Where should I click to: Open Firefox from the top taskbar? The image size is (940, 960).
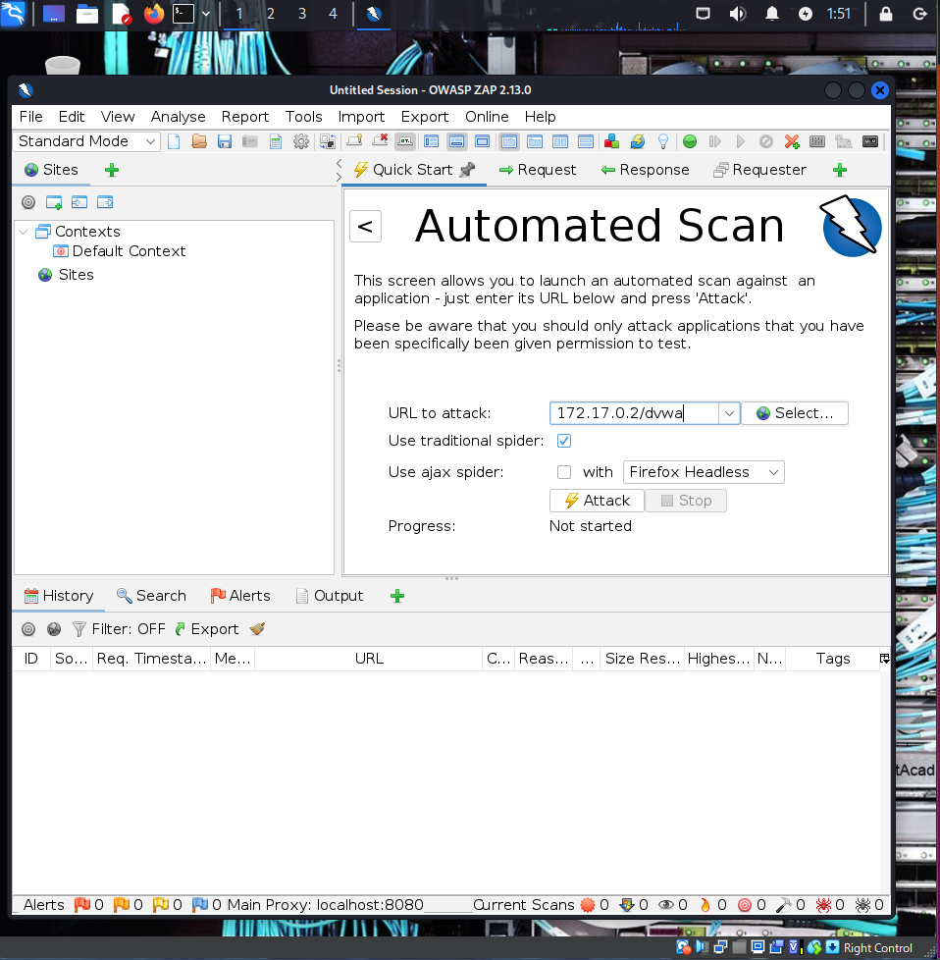(x=154, y=14)
